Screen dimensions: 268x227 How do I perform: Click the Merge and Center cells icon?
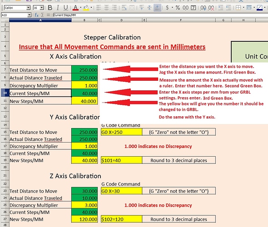[x=132, y=8]
